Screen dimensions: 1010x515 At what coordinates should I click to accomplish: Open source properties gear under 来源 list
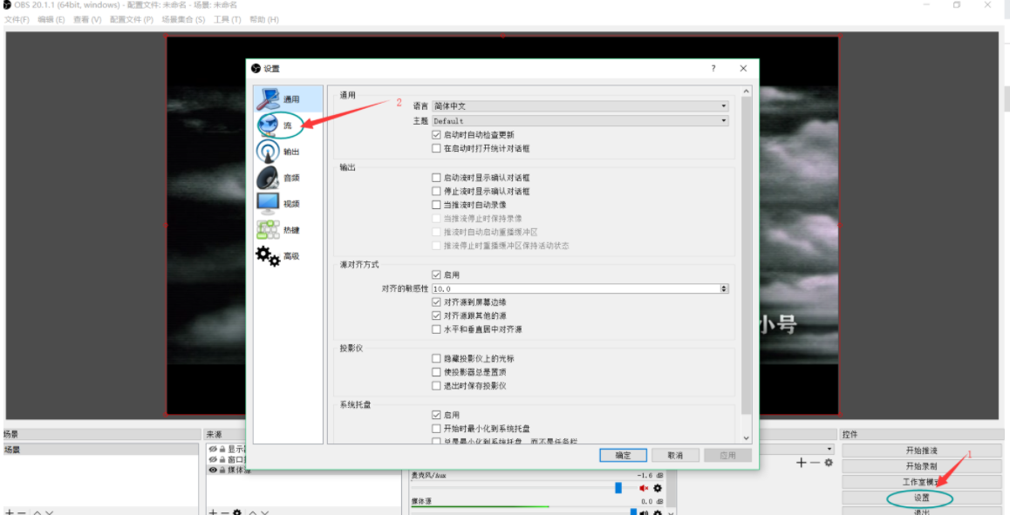[x=237, y=512]
